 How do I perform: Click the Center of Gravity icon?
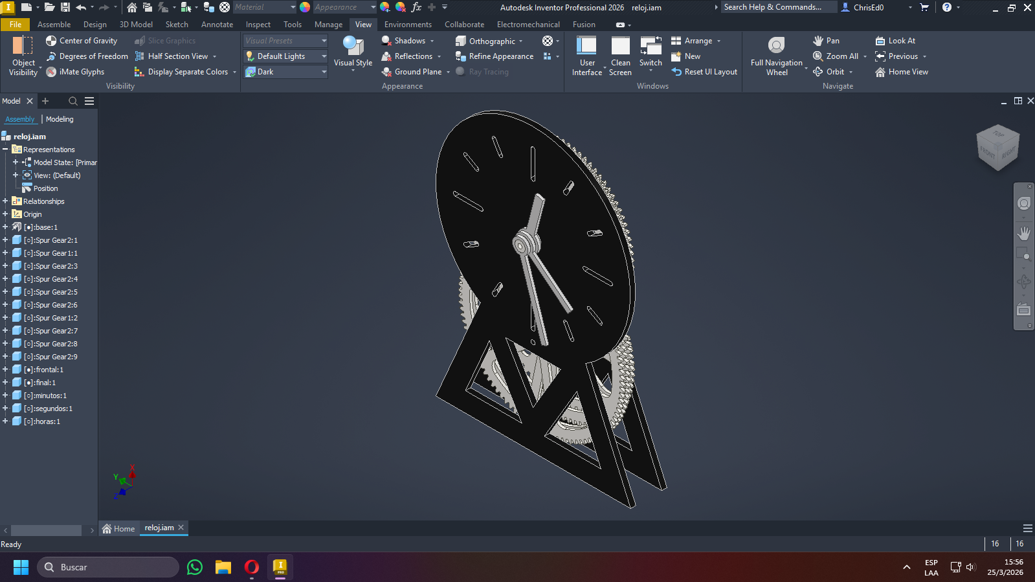pyautogui.click(x=51, y=41)
